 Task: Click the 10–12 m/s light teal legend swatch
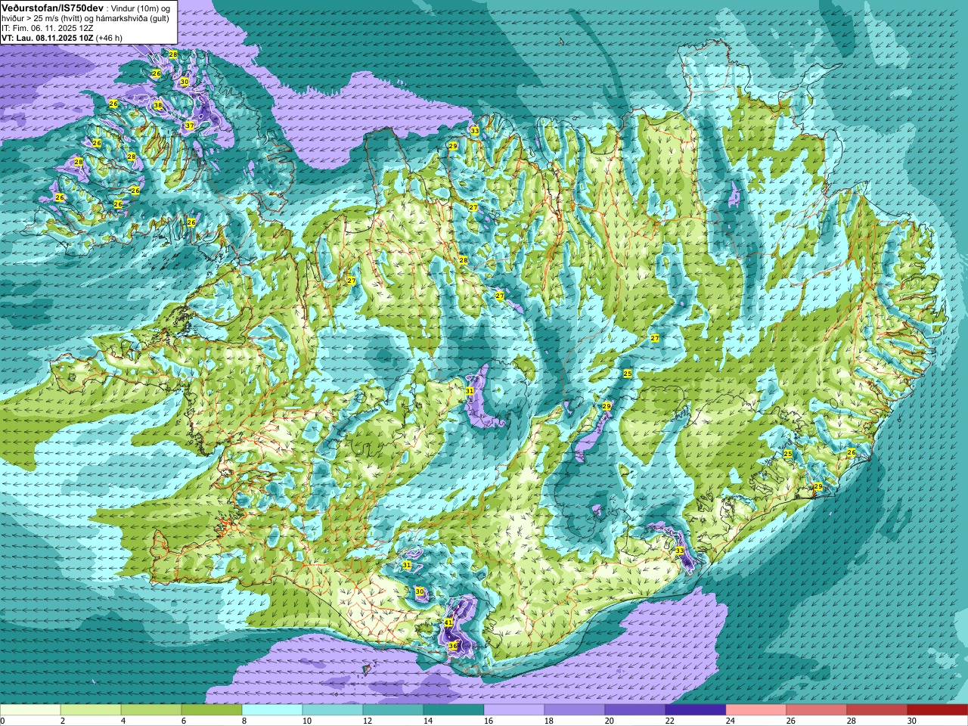pyautogui.click(x=333, y=710)
